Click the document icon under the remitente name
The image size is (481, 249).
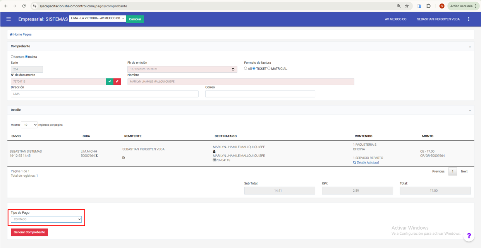click(x=124, y=158)
